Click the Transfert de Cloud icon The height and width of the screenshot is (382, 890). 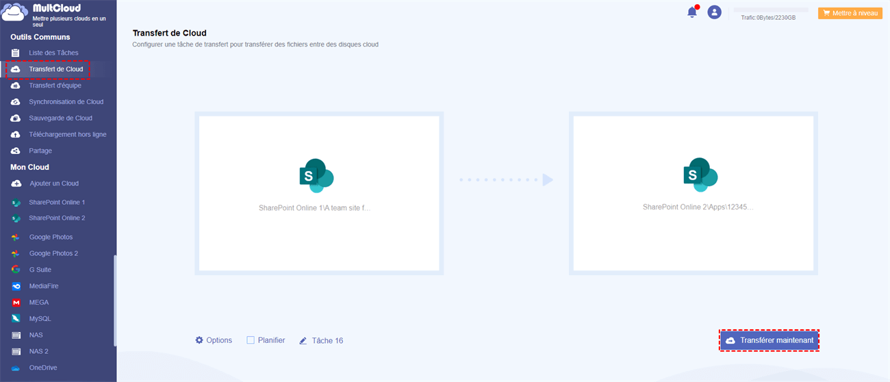15,69
